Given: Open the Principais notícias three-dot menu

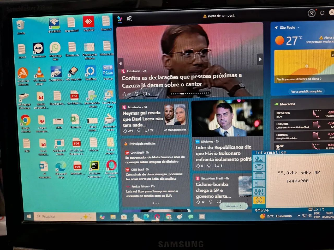Looking at the screenshot, I should click(x=182, y=143).
